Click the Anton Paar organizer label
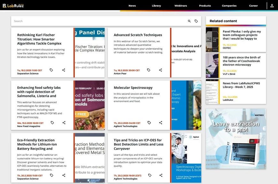Screen dimensions: 278x184 (x=120, y=73)
